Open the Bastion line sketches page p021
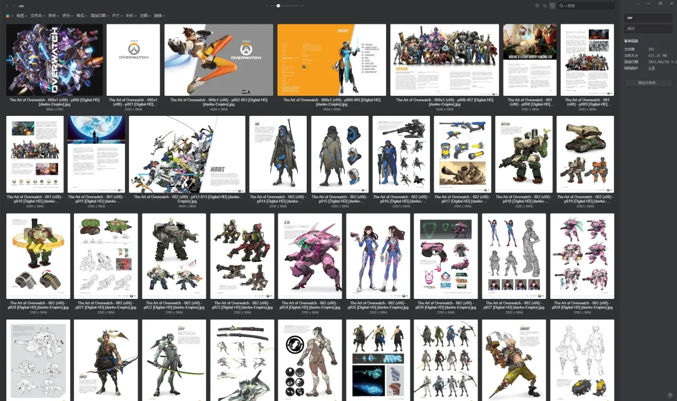677x401 pixels. pos(106,256)
